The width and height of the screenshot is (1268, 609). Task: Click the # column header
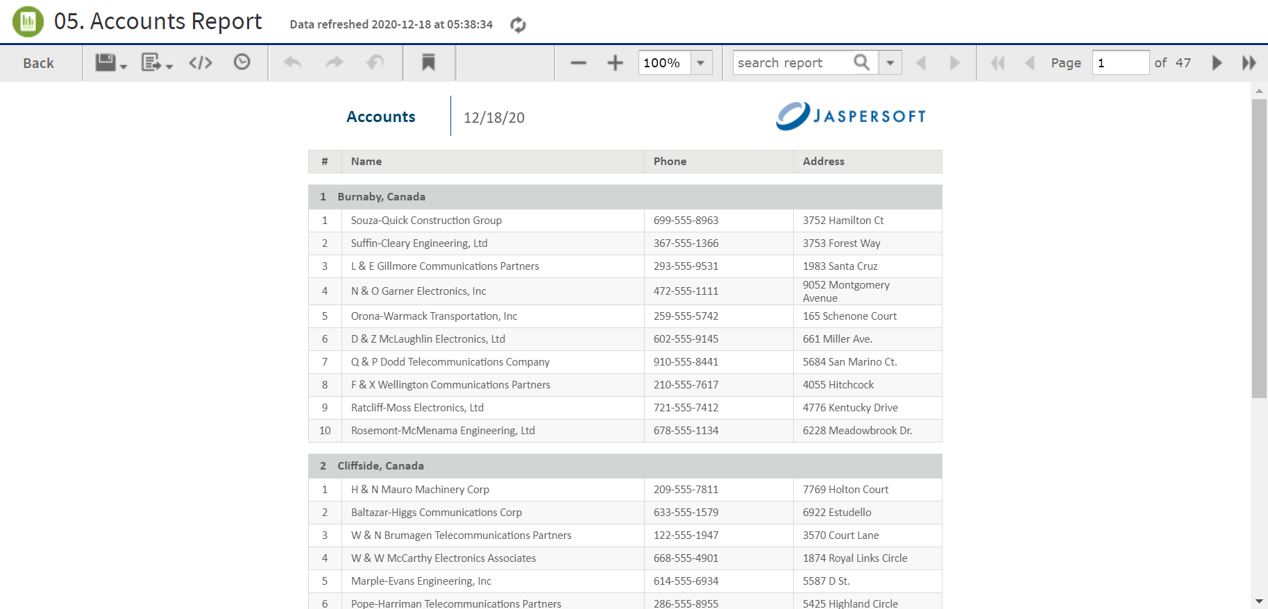pyautogui.click(x=325, y=162)
